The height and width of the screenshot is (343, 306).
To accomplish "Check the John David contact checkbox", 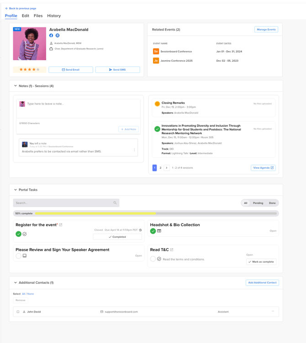I will (x=18, y=312).
